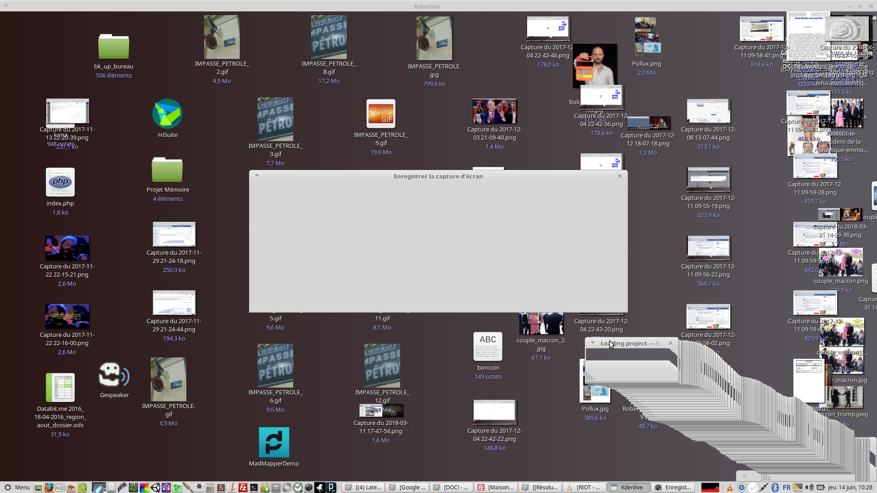Launch Unity from the panel launcher
This screenshot has width=877, height=493.
[155, 488]
